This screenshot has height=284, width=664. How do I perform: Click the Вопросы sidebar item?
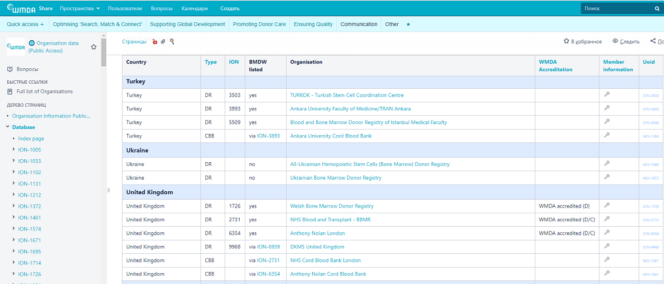(28, 69)
